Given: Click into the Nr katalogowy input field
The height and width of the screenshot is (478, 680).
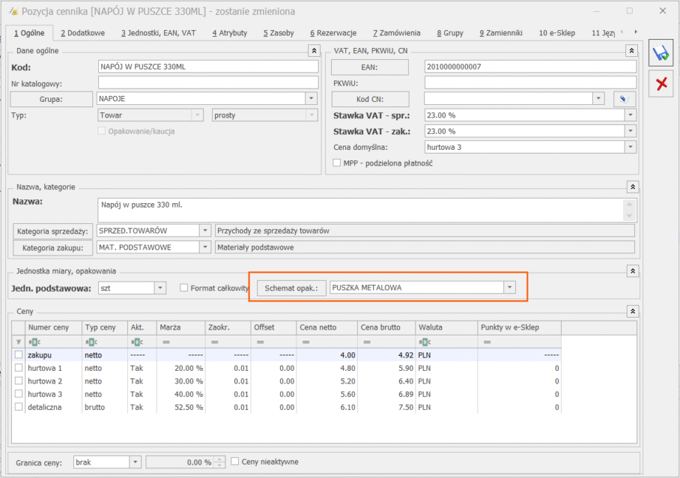Looking at the screenshot, I should pyautogui.click(x=208, y=83).
